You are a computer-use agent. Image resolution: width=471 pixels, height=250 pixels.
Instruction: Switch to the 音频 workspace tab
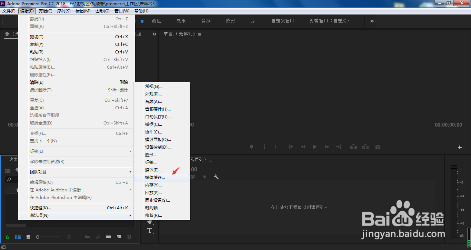click(206, 21)
